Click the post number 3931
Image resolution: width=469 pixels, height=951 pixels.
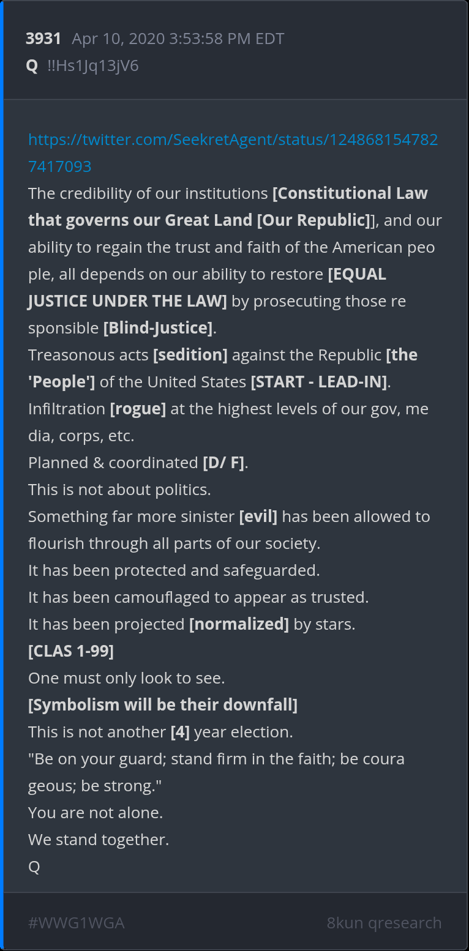click(x=43, y=39)
